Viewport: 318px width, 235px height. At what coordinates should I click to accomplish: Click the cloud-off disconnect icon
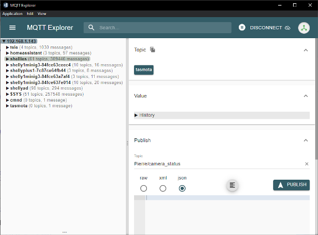click(288, 28)
